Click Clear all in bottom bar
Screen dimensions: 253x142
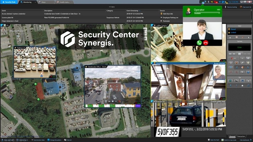pos(68,140)
